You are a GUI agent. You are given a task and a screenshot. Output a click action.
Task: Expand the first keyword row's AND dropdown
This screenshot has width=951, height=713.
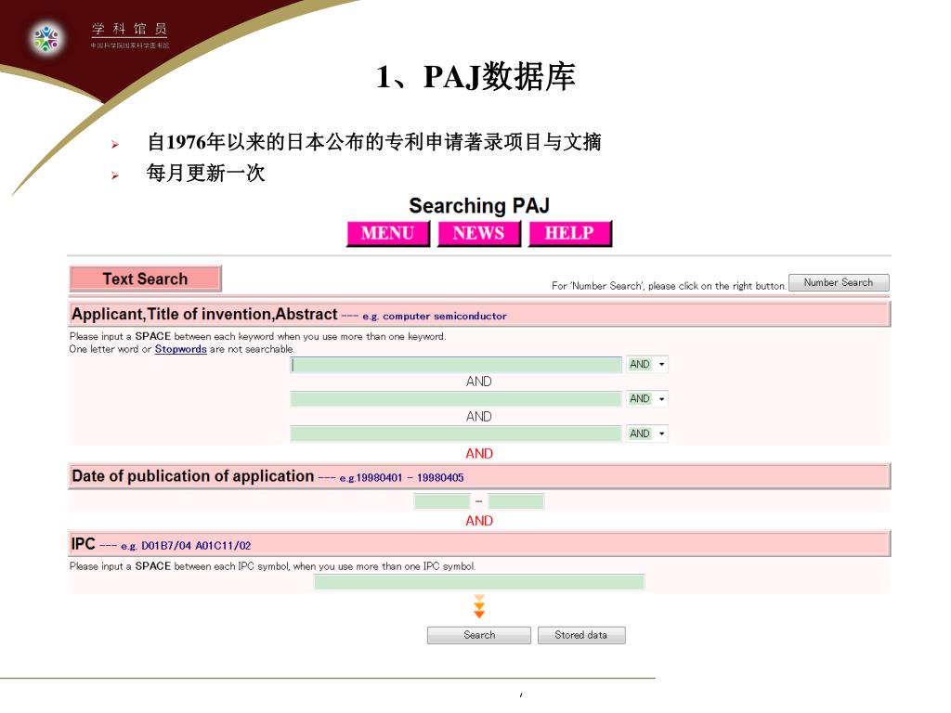(x=647, y=364)
